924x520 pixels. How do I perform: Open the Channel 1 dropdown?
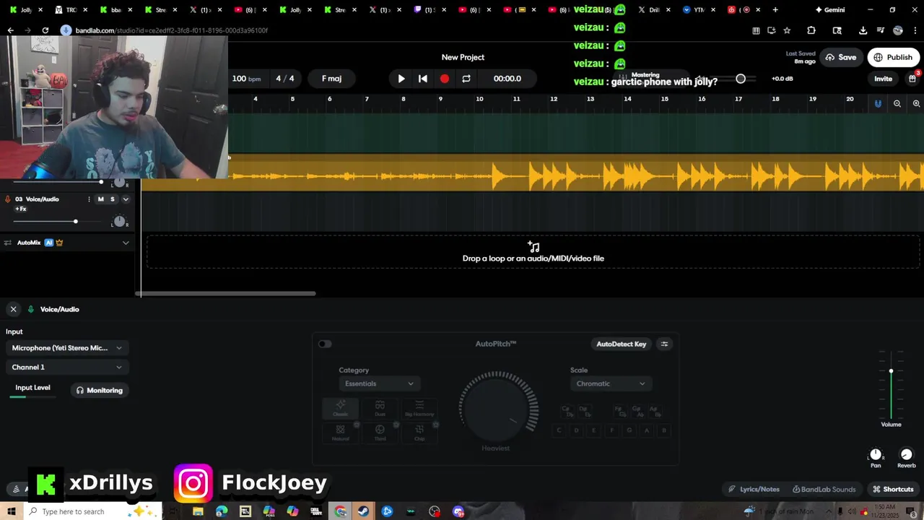click(67, 368)
